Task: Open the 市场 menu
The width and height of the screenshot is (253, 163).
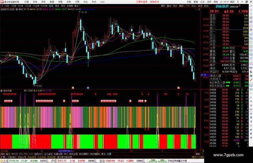Action: coord(35,2)
